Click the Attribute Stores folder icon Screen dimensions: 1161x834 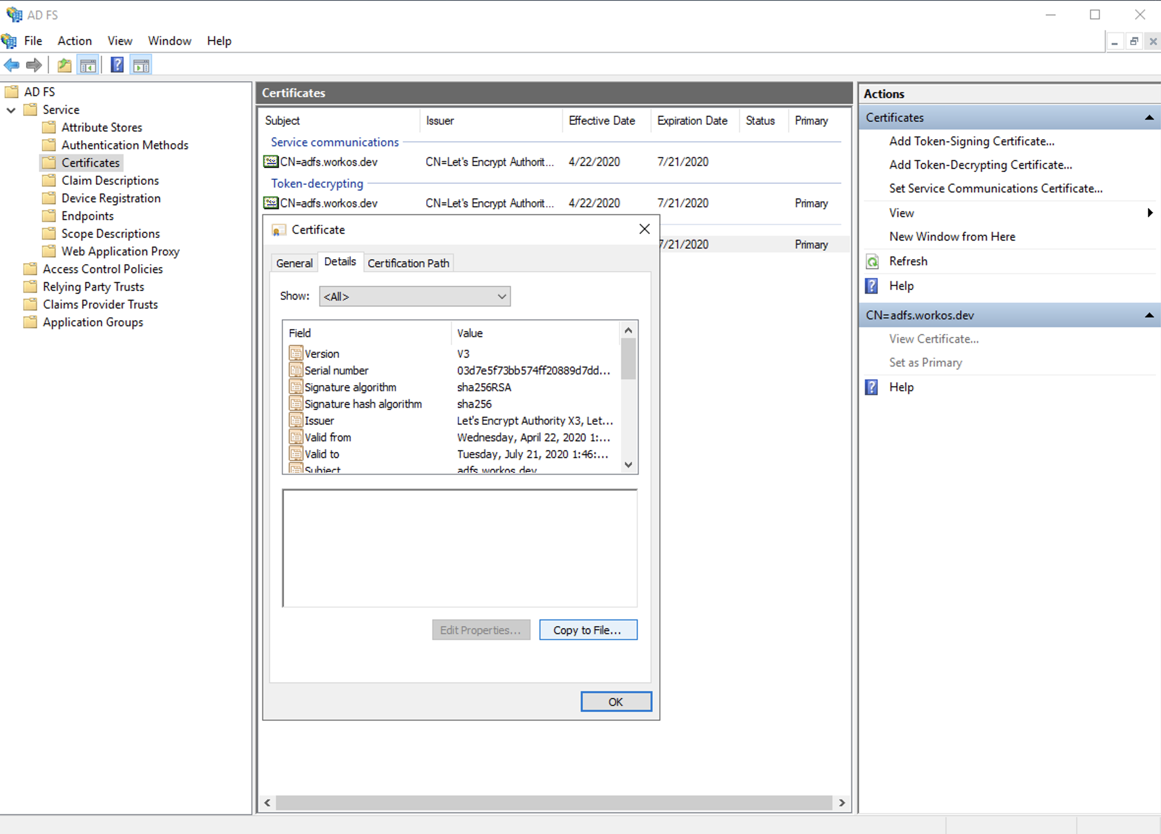click(x=49, y=127)
